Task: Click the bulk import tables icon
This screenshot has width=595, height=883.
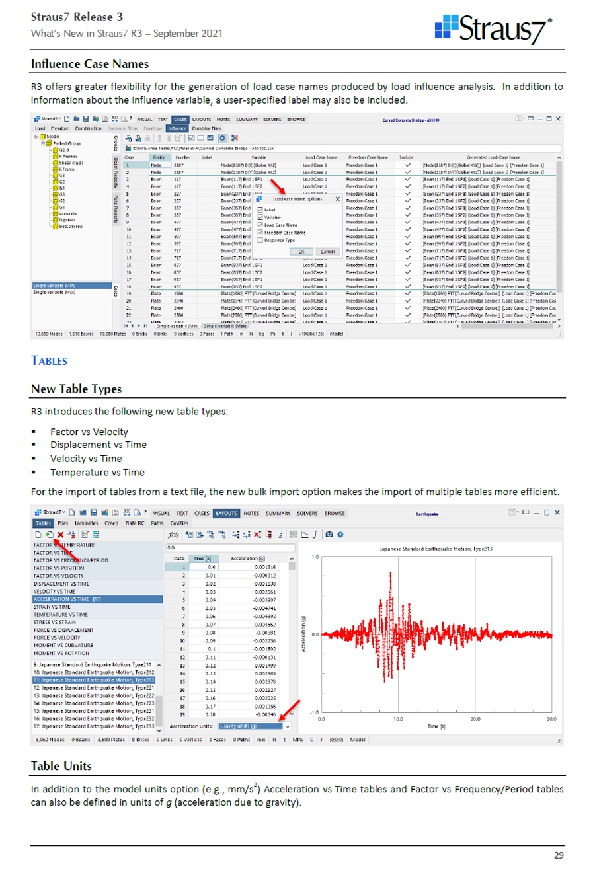Action: [x=49, y=534]
